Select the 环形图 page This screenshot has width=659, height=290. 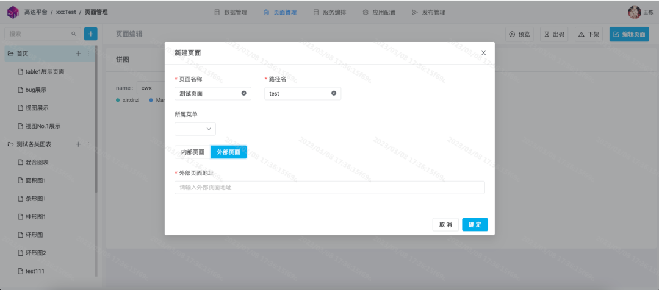[34, 235]
